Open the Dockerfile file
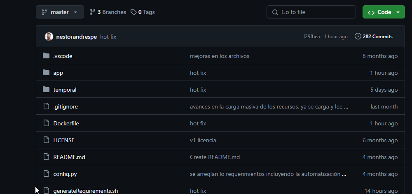The height and width of the screenshot is (194, 412). 66,123
